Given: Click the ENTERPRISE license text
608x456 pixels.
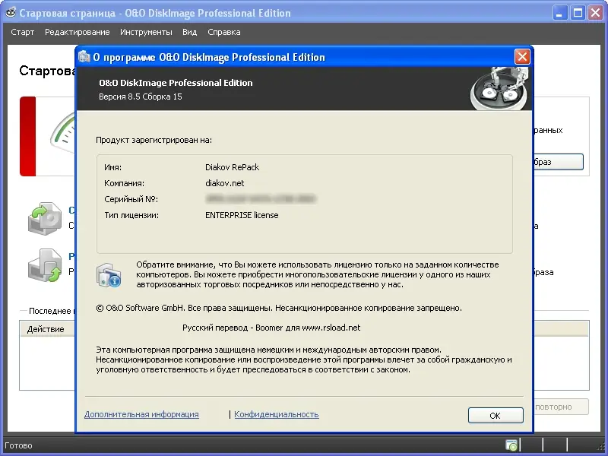Looking at the screenshot, I should tap(242, 215).
